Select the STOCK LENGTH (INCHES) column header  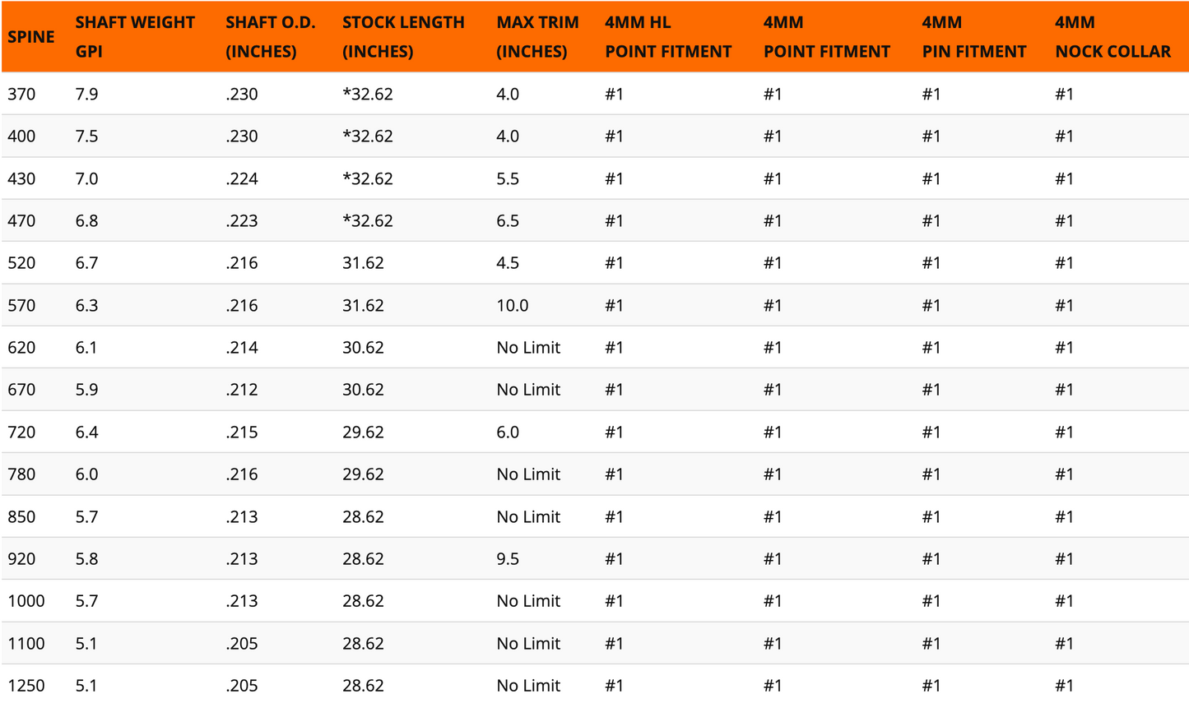403,37
